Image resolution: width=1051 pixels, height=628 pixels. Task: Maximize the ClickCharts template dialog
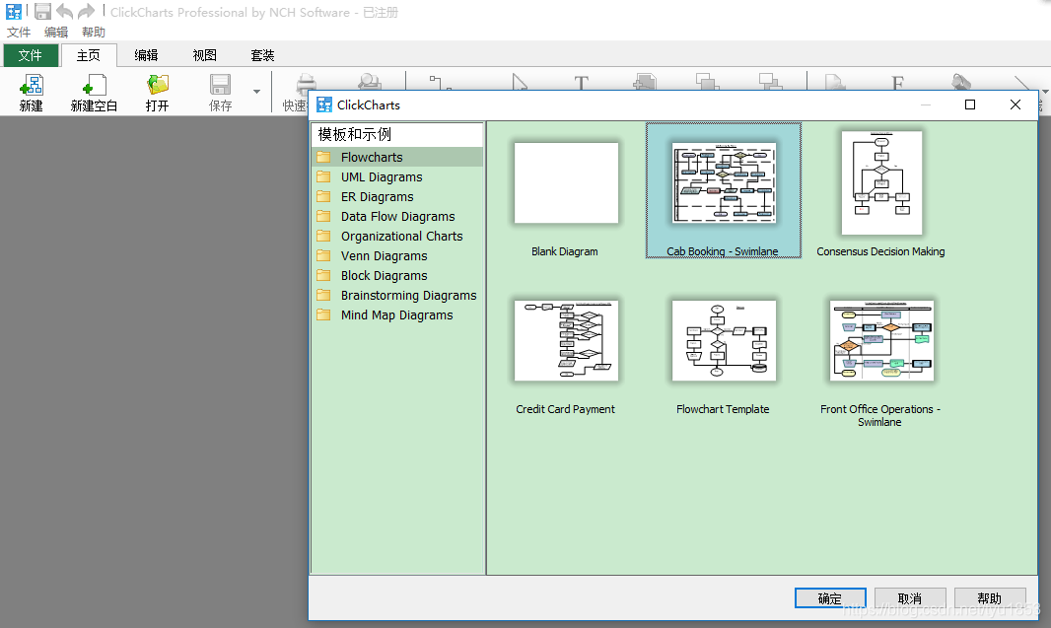970,105
